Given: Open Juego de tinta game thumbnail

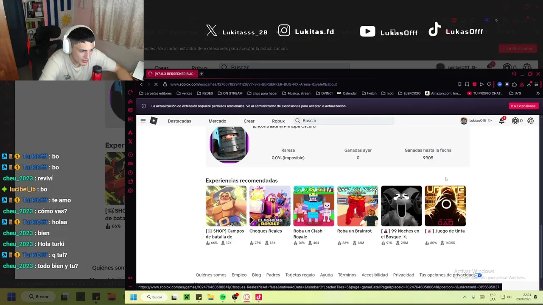Looking at the screenshot, I should 445,206.
